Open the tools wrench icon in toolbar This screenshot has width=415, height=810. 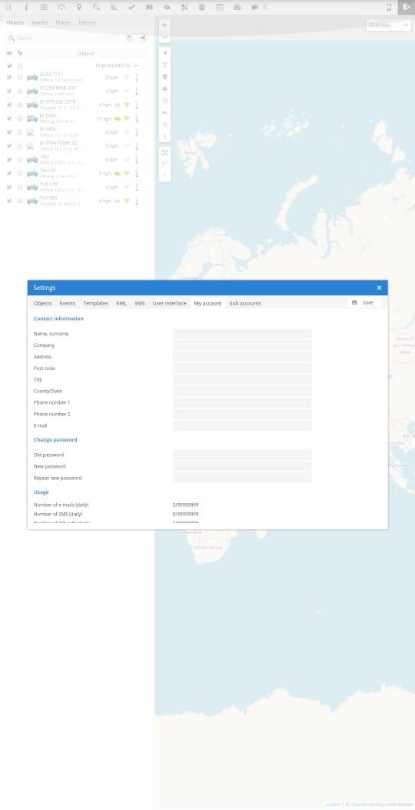[x=184, y=7]
